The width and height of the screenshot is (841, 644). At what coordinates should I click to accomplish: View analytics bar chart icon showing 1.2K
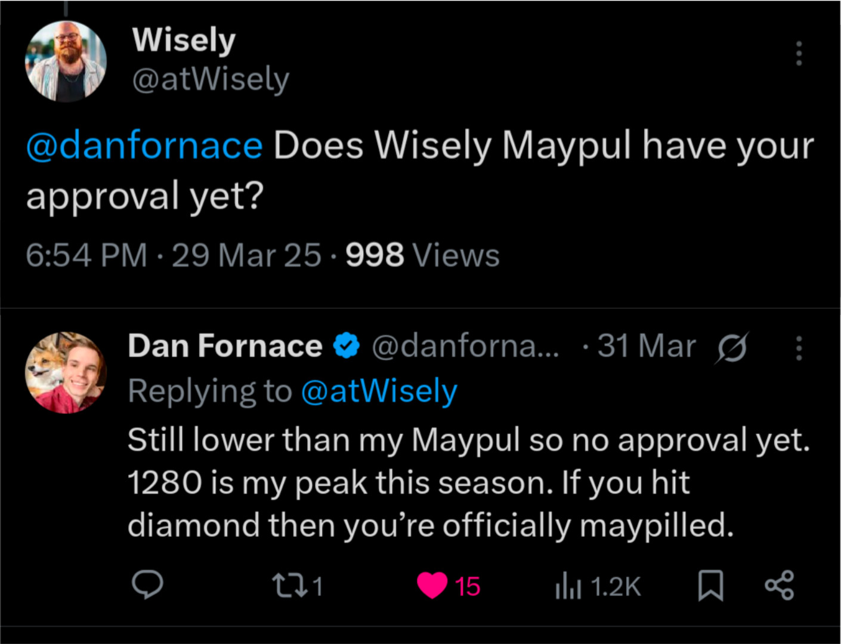pyautogui.click(x=568, y=586)
